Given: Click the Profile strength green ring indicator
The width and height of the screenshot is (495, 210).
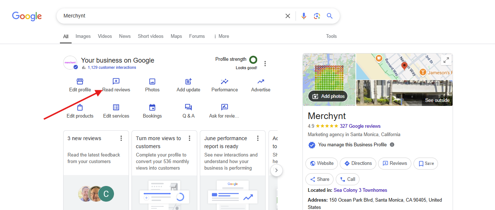Looking at the screenshot, I should (x=253, y=59).
